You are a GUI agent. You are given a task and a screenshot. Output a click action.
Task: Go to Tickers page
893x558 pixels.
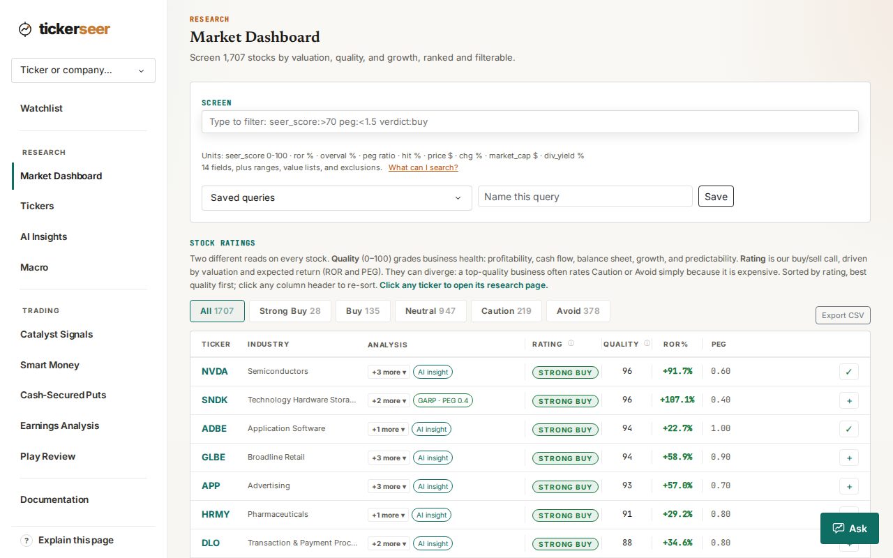coord(37,206)
